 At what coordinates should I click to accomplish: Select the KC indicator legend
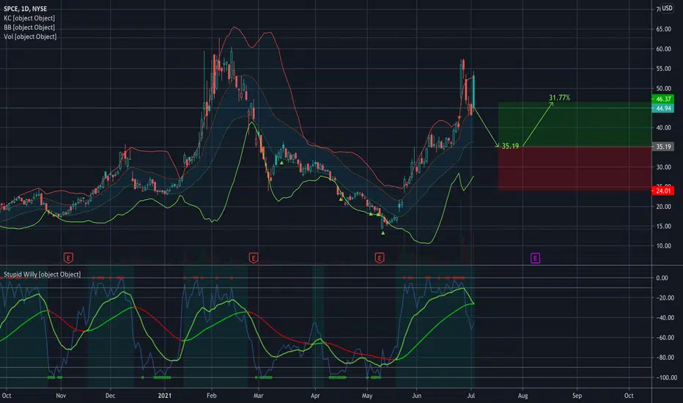coord(29,18)
